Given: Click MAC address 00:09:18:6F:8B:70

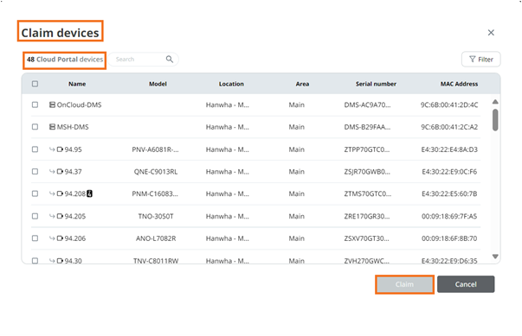Looking at the screenshot, I should point(449,238).
